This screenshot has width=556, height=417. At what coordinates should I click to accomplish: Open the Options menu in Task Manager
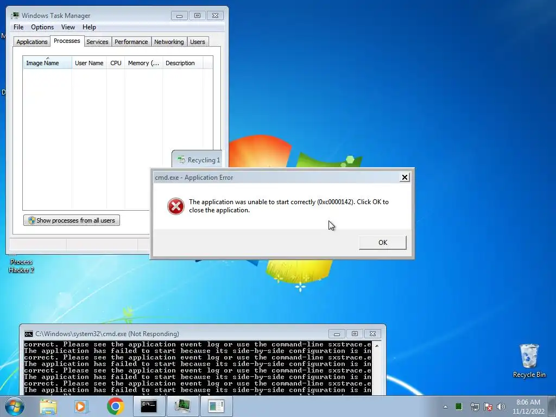[42, 27]
